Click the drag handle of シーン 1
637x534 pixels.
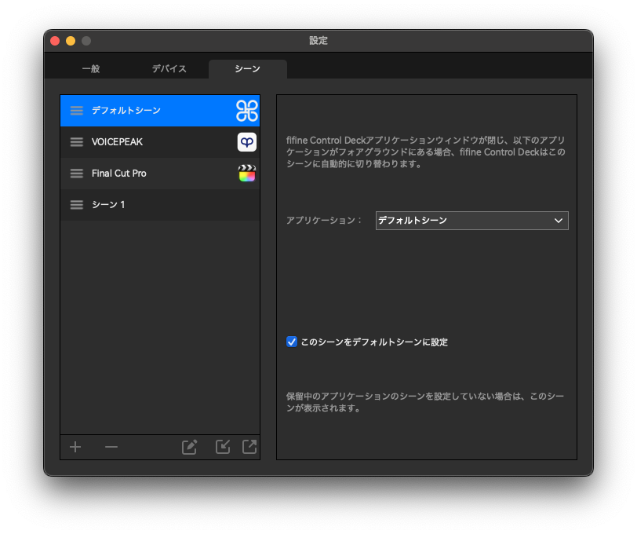click(76, 205)
